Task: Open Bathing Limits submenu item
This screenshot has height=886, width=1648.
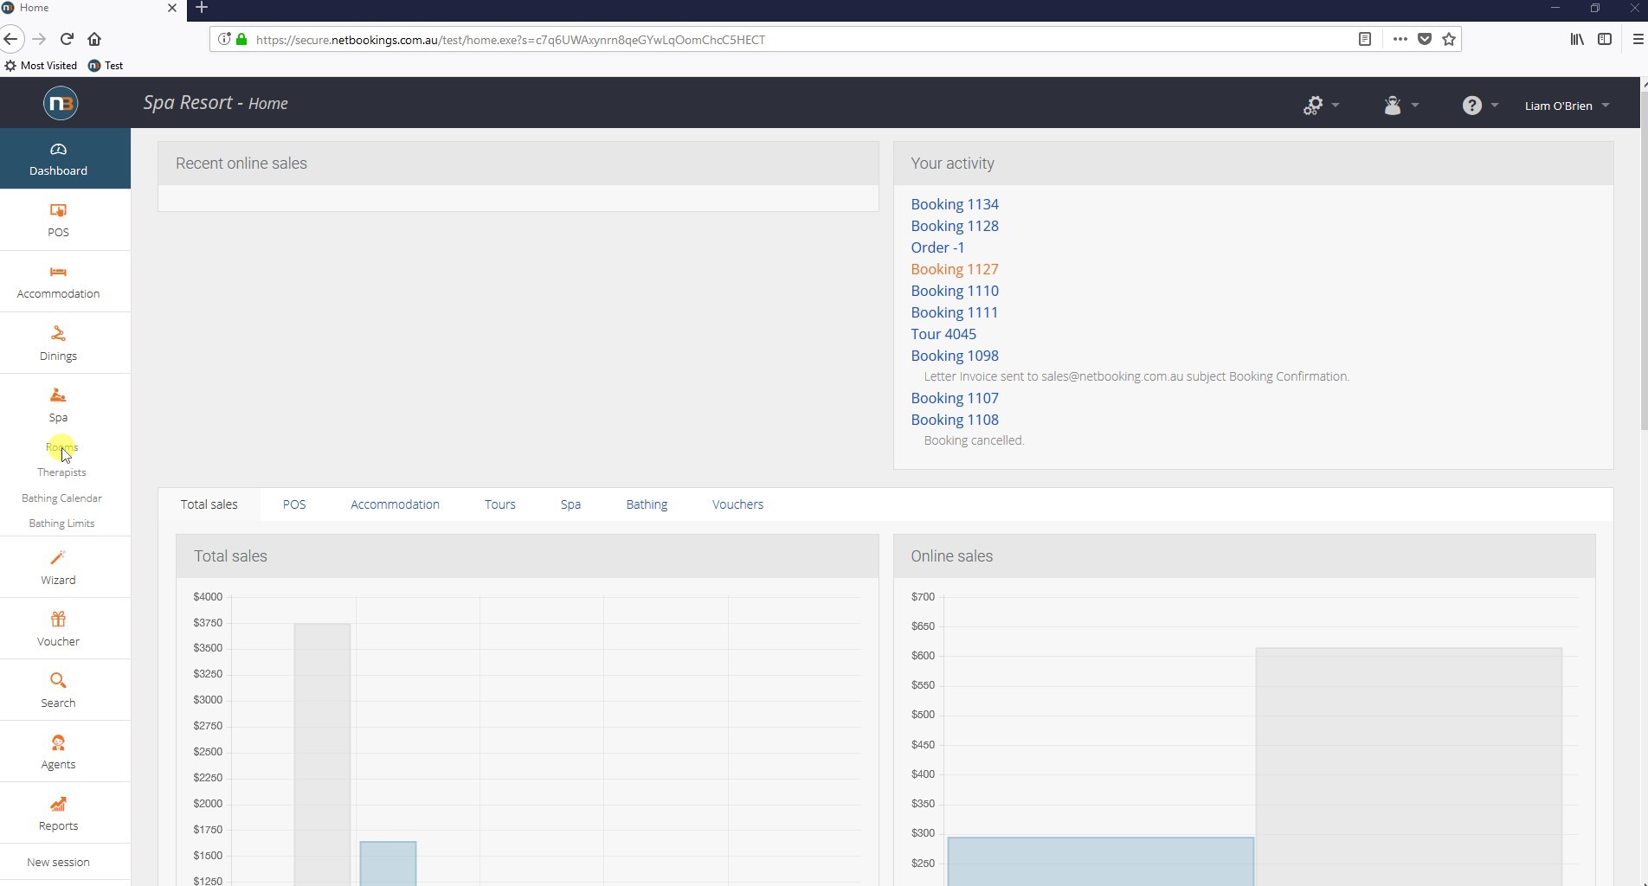Action: tap(61, 523)
